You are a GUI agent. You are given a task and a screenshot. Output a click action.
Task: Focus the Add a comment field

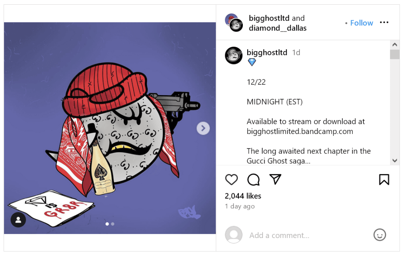307,235
